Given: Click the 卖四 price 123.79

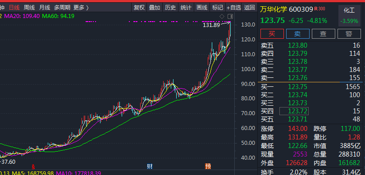Looking at the screenshot, I should [x=298, y=54].
